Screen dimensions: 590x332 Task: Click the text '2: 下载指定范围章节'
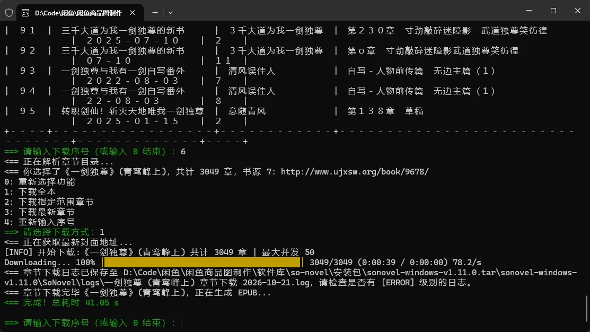[49, 202]
